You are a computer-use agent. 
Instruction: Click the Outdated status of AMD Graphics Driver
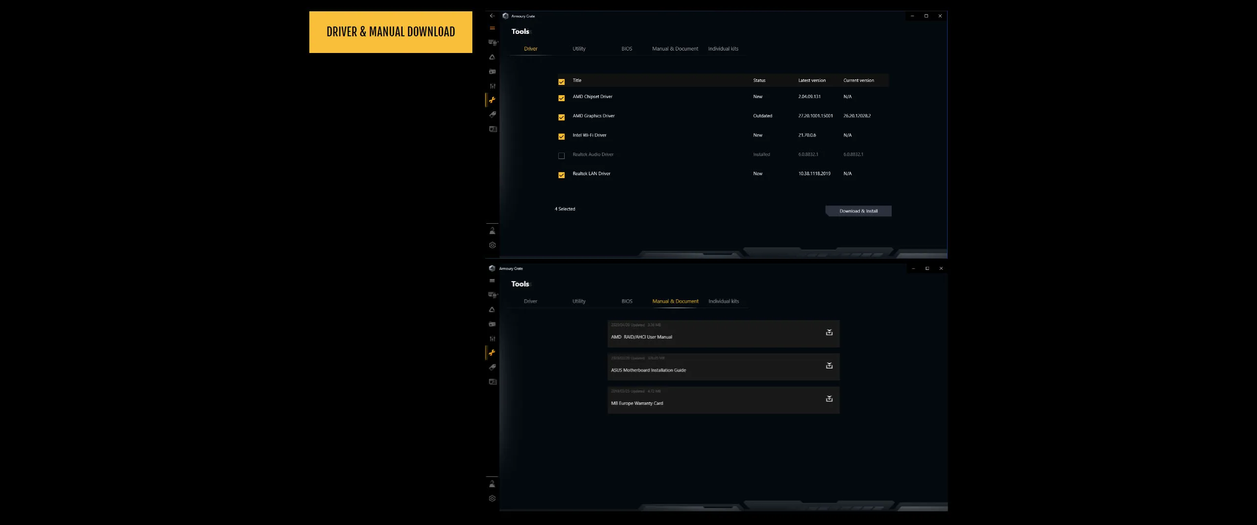coord(763,116)
